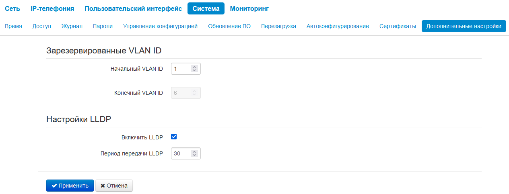Open the Сеть main menu
This screenshot has height=194, width=509.
tap(12, 8)
